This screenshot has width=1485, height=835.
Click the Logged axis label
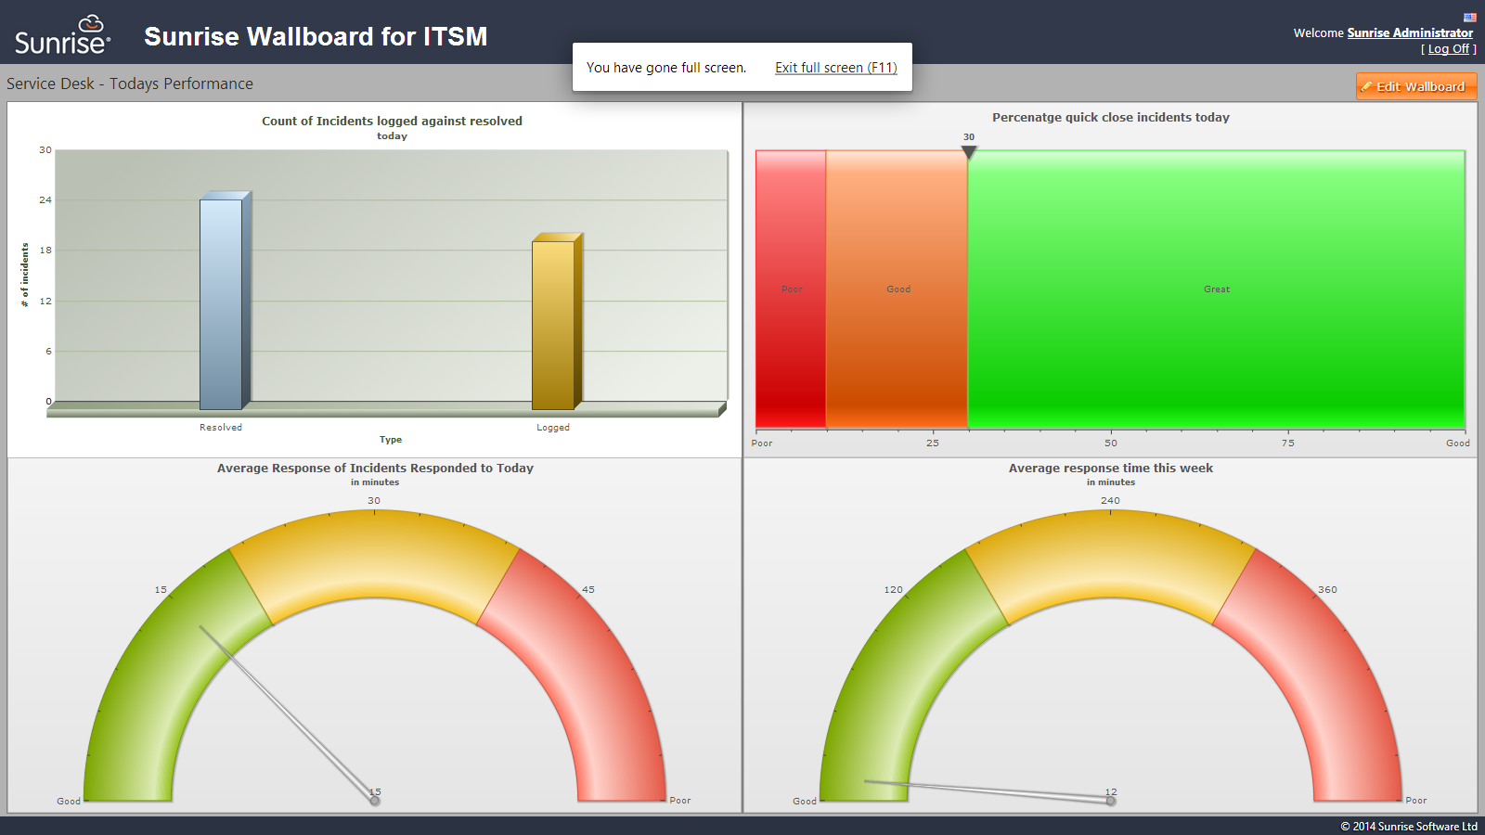pyautogui.click(x=553, y=428)
